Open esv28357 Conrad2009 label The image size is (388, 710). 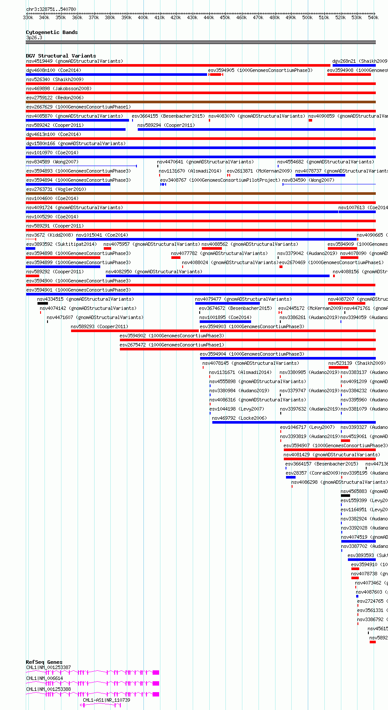pos(313,473)
